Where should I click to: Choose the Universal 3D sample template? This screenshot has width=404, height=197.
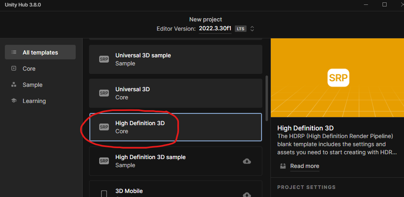coord(175,59)
